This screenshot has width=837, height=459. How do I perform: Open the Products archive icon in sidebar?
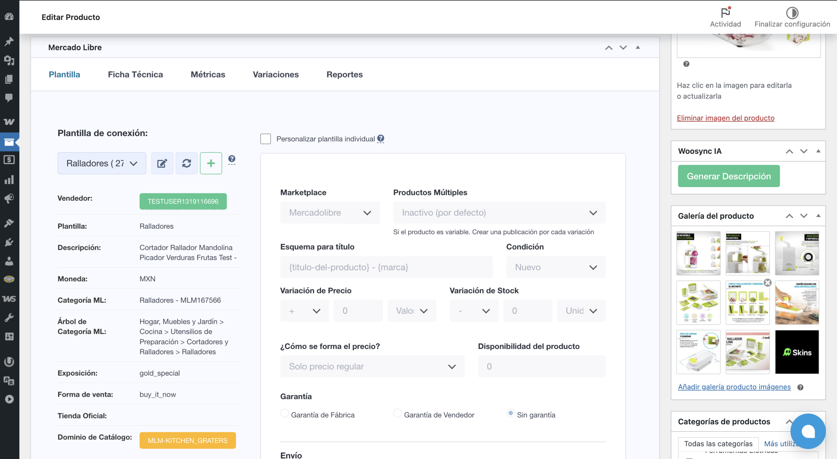click(9, 142)
